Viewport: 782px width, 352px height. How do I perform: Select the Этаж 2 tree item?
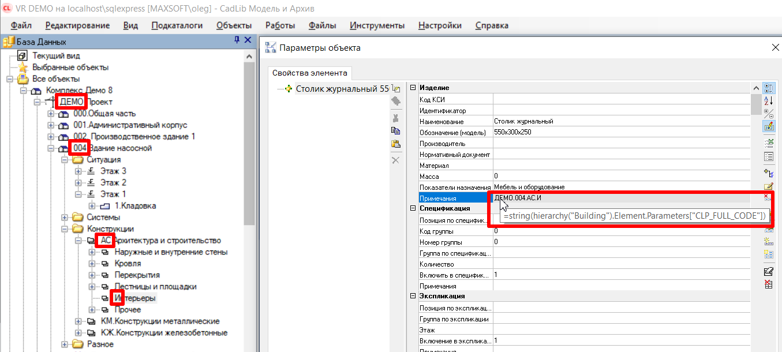tap(113, 183)
